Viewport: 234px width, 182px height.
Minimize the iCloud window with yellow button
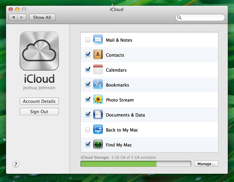pos(17,9)
